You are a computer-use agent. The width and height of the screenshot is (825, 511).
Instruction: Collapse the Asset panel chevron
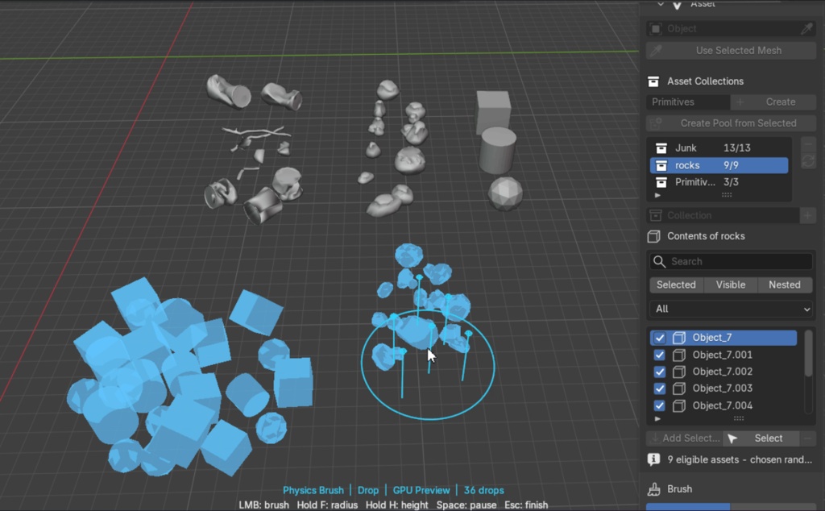click(x=661, y=4)
